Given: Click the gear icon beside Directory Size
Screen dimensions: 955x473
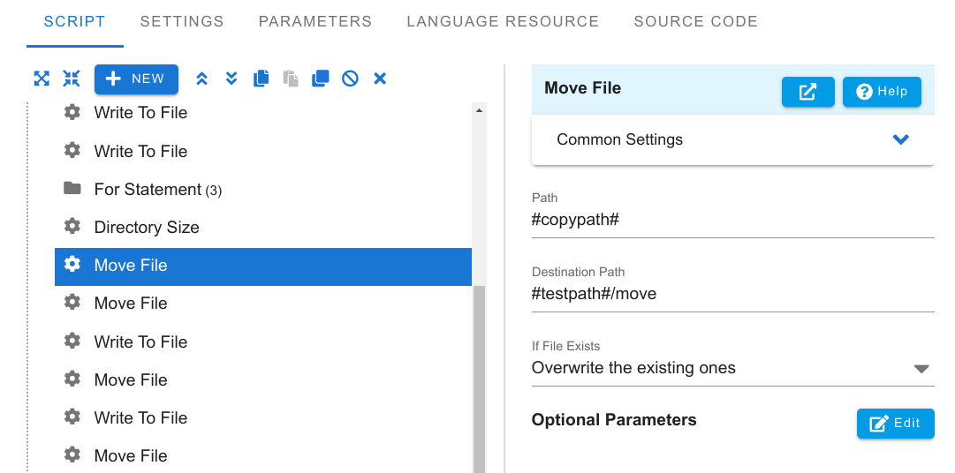Looking at the screenshot, I should (72, 227).
